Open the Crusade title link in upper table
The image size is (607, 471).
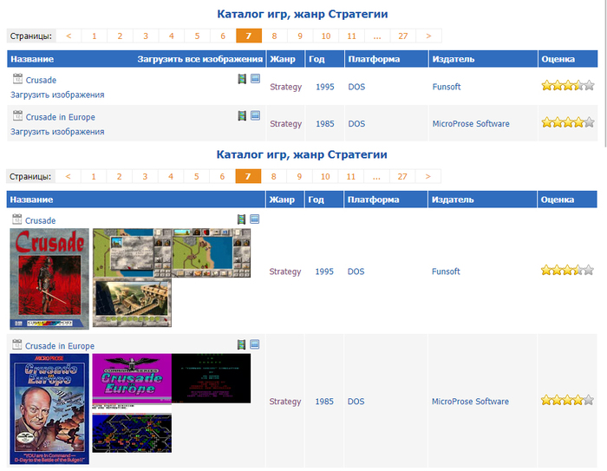[41, 80]
